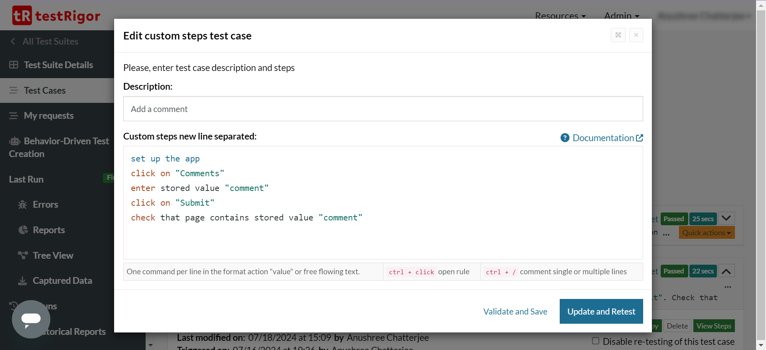Toggle Disable re-testing of this test case
766x350 pixels.
coord(596,341)
